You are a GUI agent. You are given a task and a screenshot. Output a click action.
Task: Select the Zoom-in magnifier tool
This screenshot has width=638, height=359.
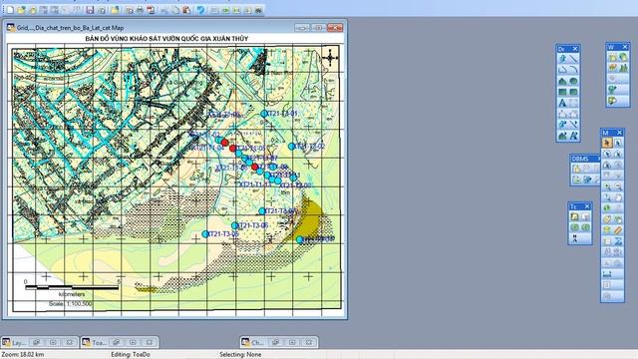tap(607, 186)
